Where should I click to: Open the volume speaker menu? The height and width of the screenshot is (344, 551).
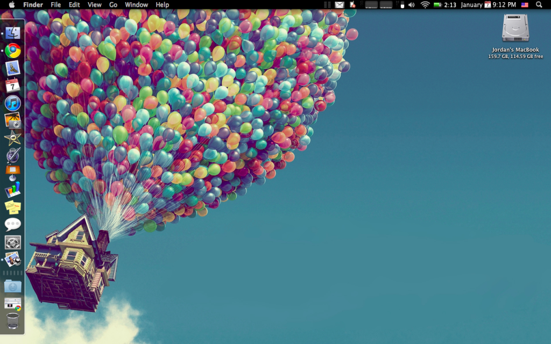[412, 4]
